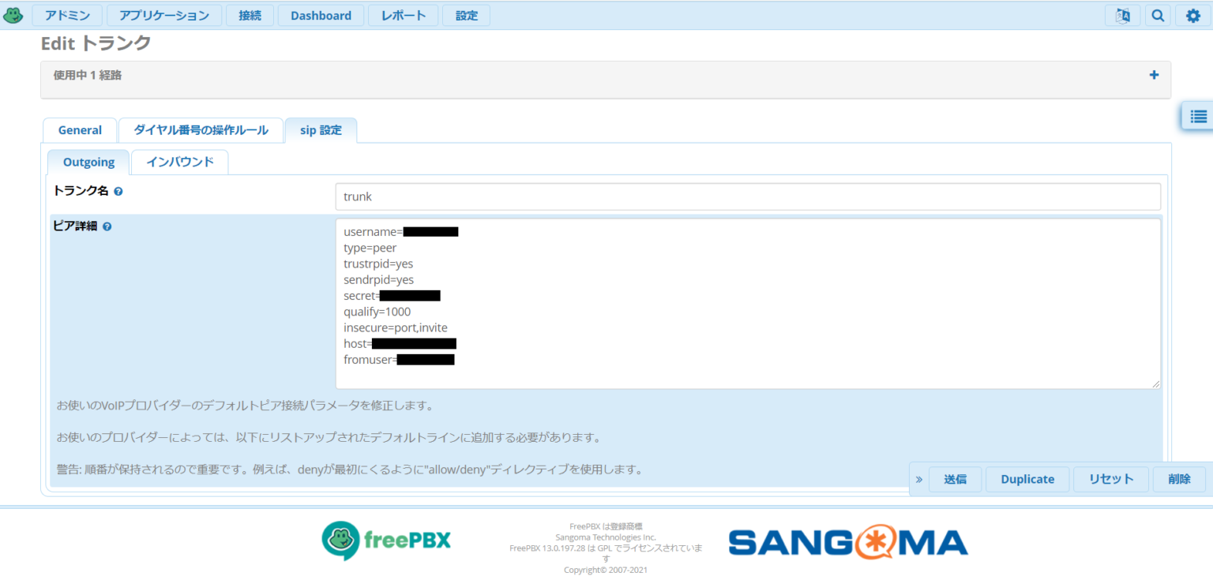Collapse the action buttons with the » chevron

(918, 478)
